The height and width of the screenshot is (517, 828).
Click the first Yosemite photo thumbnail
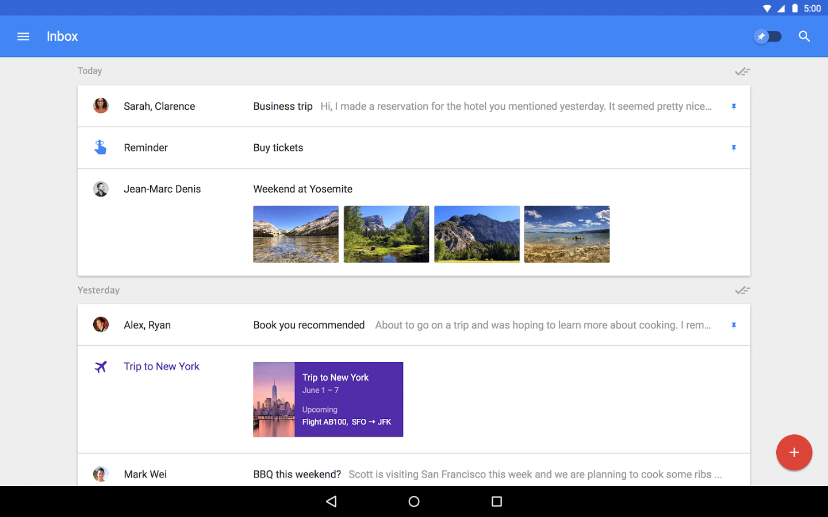coord(296,234)
